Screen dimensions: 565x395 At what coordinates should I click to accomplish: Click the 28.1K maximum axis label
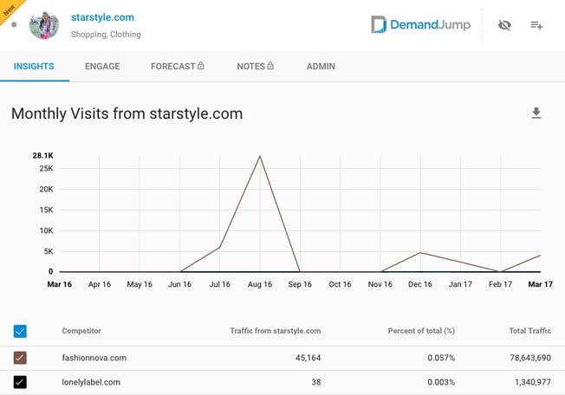[x=42, y=156]
